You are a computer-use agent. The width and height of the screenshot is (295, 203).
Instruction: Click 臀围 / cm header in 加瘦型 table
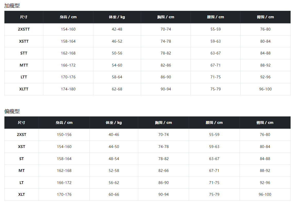point(265,17)
